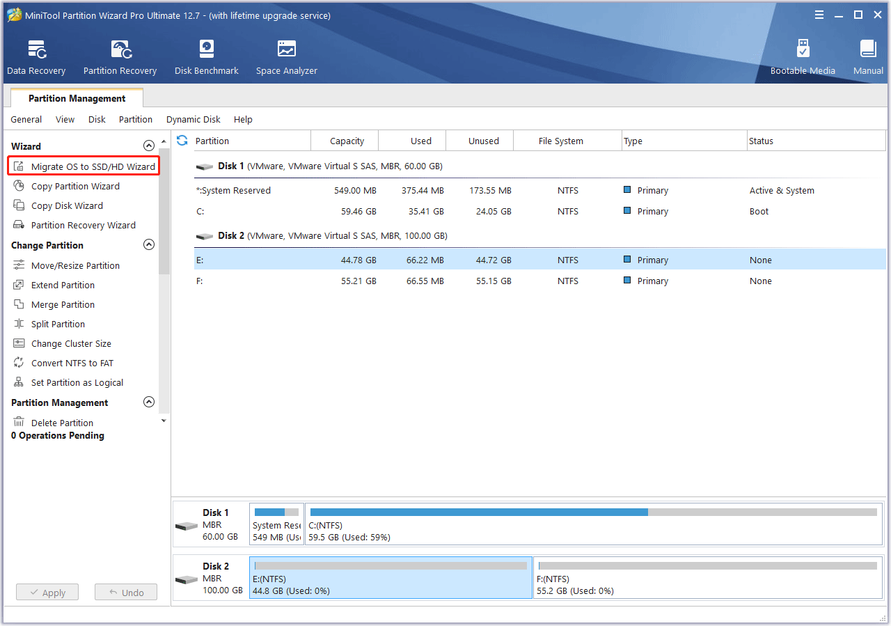Select the F: partition row

pyautogui.click(x=539, y=281)
